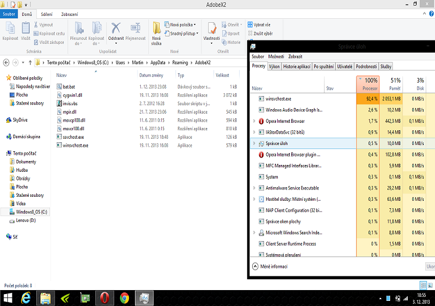The height and width of the screenshot is (306, 435).
Task: Switch to Sdílení ribbon tab
Action: (47, 14)
